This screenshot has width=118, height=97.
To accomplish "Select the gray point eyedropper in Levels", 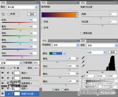I will point(83,62).
